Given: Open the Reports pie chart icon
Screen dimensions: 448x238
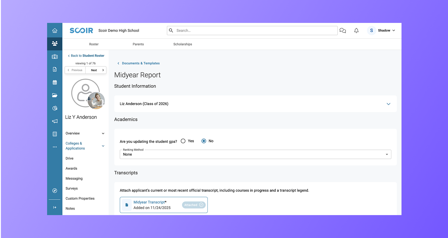Looking at the screenshot, I should pyautogui.click(x=55, y=108).
